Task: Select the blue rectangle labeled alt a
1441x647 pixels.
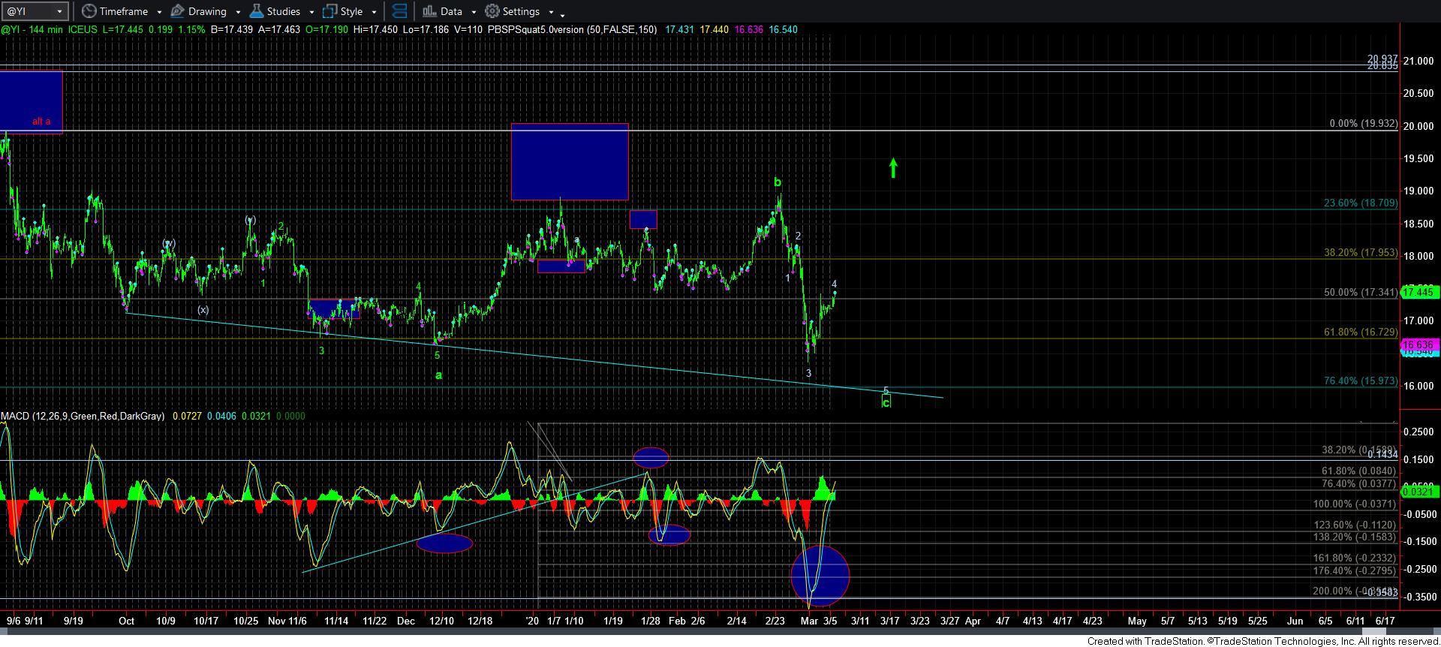Action: (x=31, y=101)
